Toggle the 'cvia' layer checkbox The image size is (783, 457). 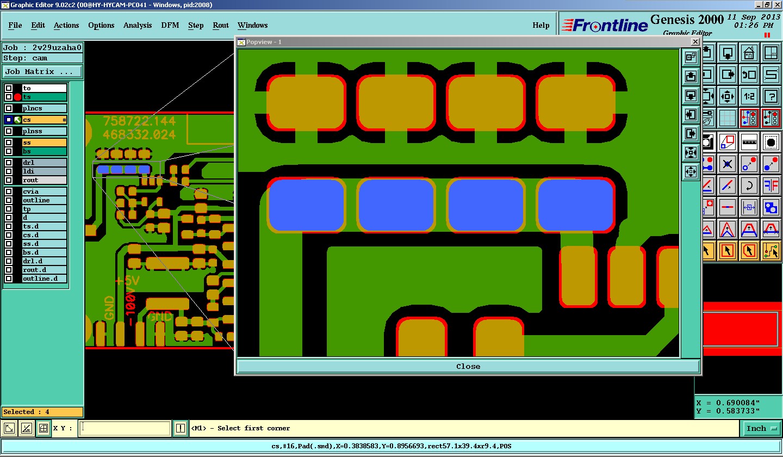click(x=9, y=192)
